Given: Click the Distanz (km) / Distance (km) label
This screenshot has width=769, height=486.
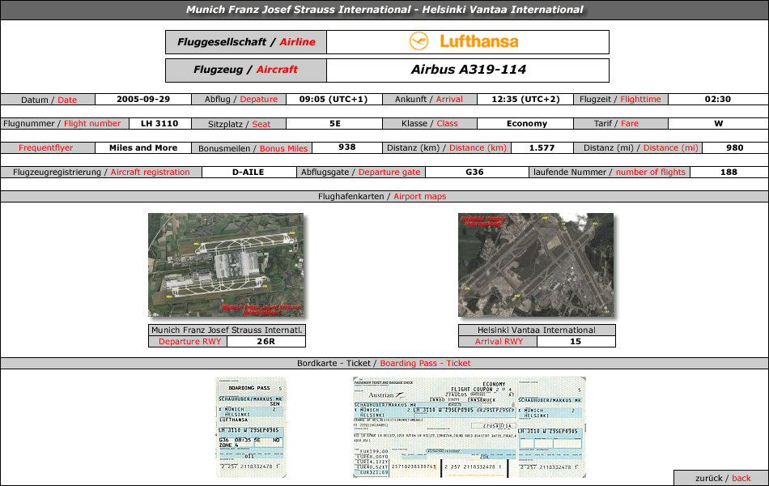Looking at the screenshot, I should pyautogui.click(x=447, y=147).
